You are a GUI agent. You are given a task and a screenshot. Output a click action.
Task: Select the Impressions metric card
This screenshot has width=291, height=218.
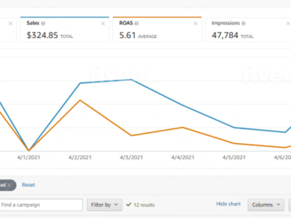pos(248,29)
